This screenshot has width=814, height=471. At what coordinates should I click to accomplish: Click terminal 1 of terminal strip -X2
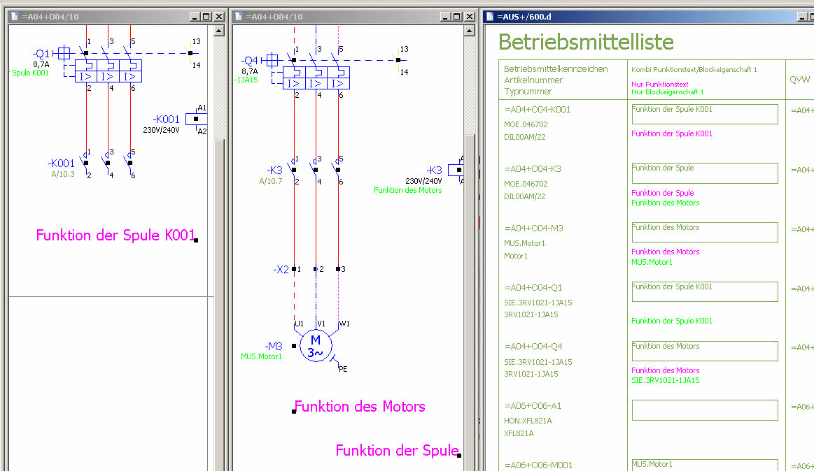coord(295,269)
